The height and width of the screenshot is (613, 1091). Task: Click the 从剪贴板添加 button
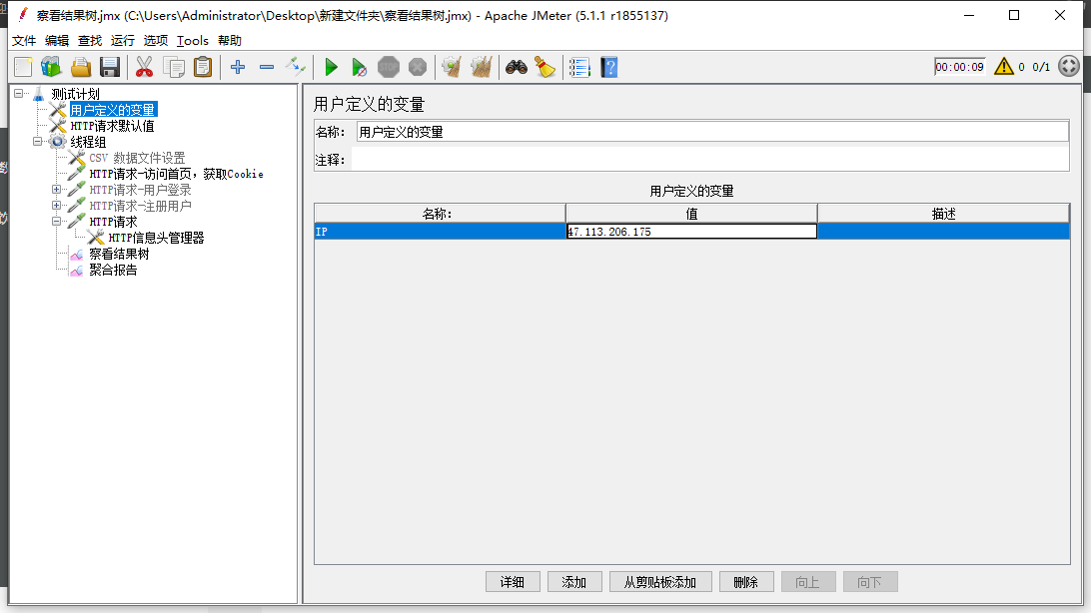[x=660, y=582]
